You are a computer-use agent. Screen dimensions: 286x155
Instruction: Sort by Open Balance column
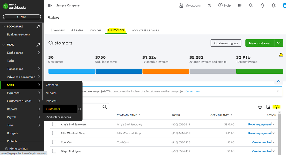221,115
